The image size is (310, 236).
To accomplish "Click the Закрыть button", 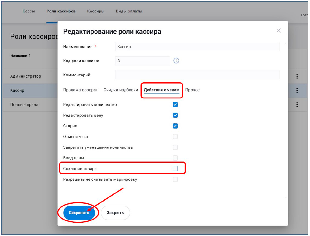I will 115,213.
